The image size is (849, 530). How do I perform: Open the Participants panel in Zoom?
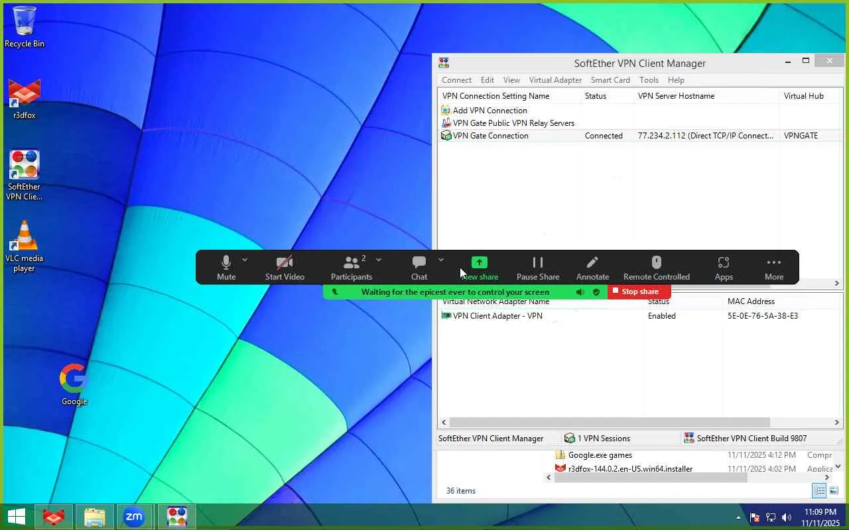click(x=352, y=268)
